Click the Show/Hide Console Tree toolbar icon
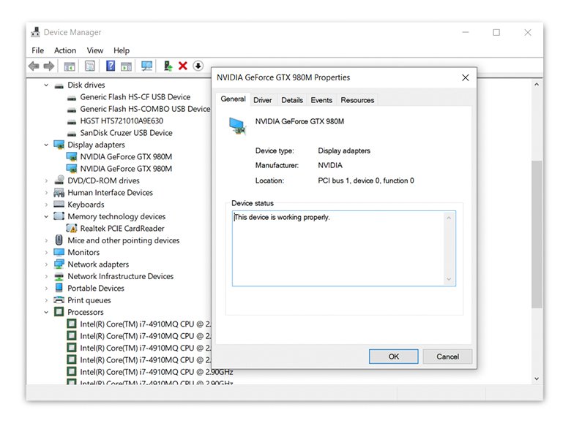The width and height of the screenshot is (571, 423). (70, 66)
